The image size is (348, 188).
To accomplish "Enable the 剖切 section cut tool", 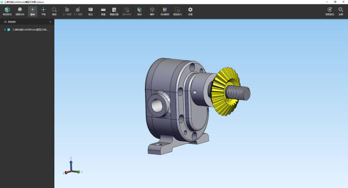I will [x=139, y=11].
